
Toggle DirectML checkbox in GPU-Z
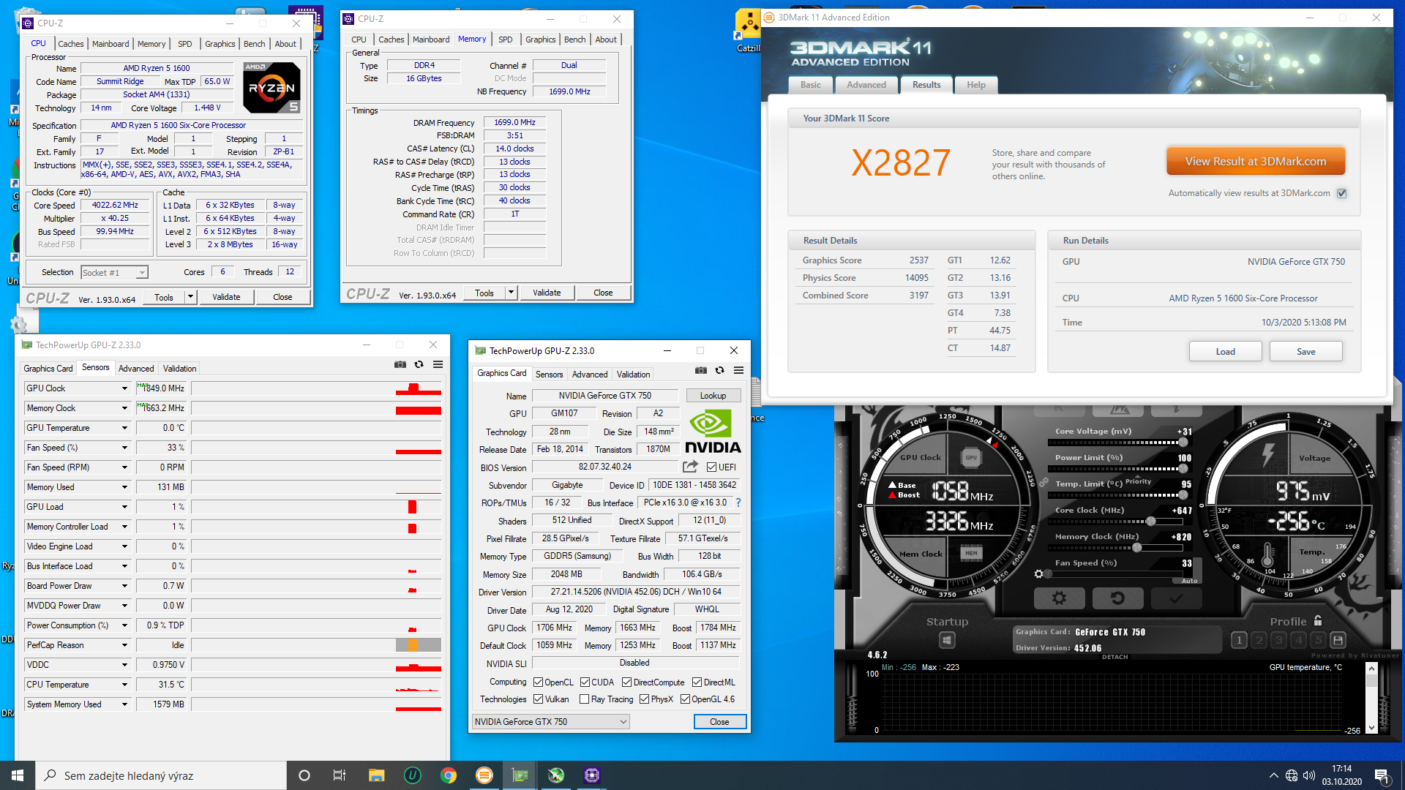point(697,682)
